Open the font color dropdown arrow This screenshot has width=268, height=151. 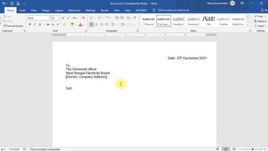point(84,24)
